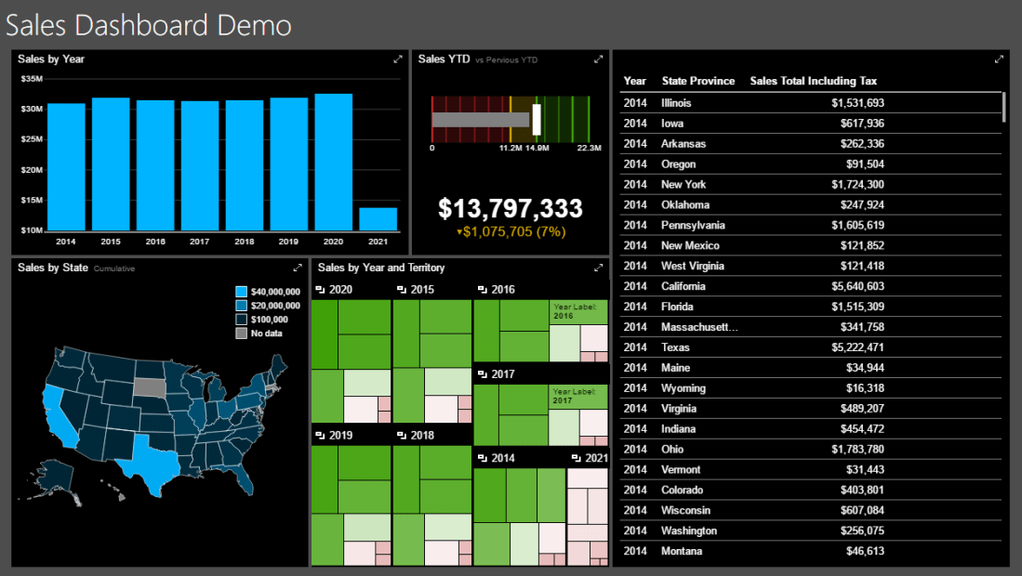Maximize the state sales table panel

[x=999, y=59]
